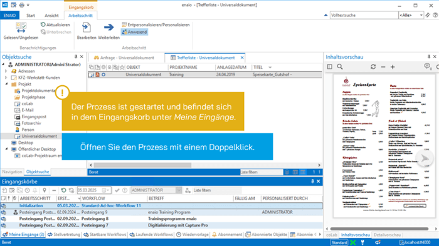439x246 pixels.
Task: Click the help question mark icon
Action: point(435,15)
